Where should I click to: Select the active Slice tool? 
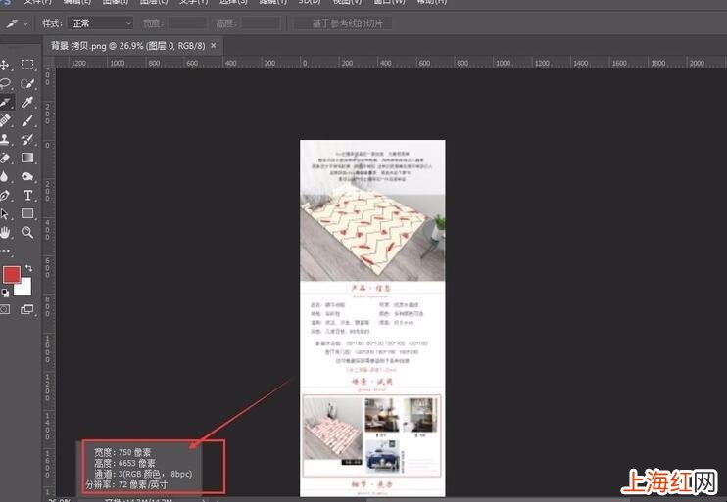click(5, 103)
